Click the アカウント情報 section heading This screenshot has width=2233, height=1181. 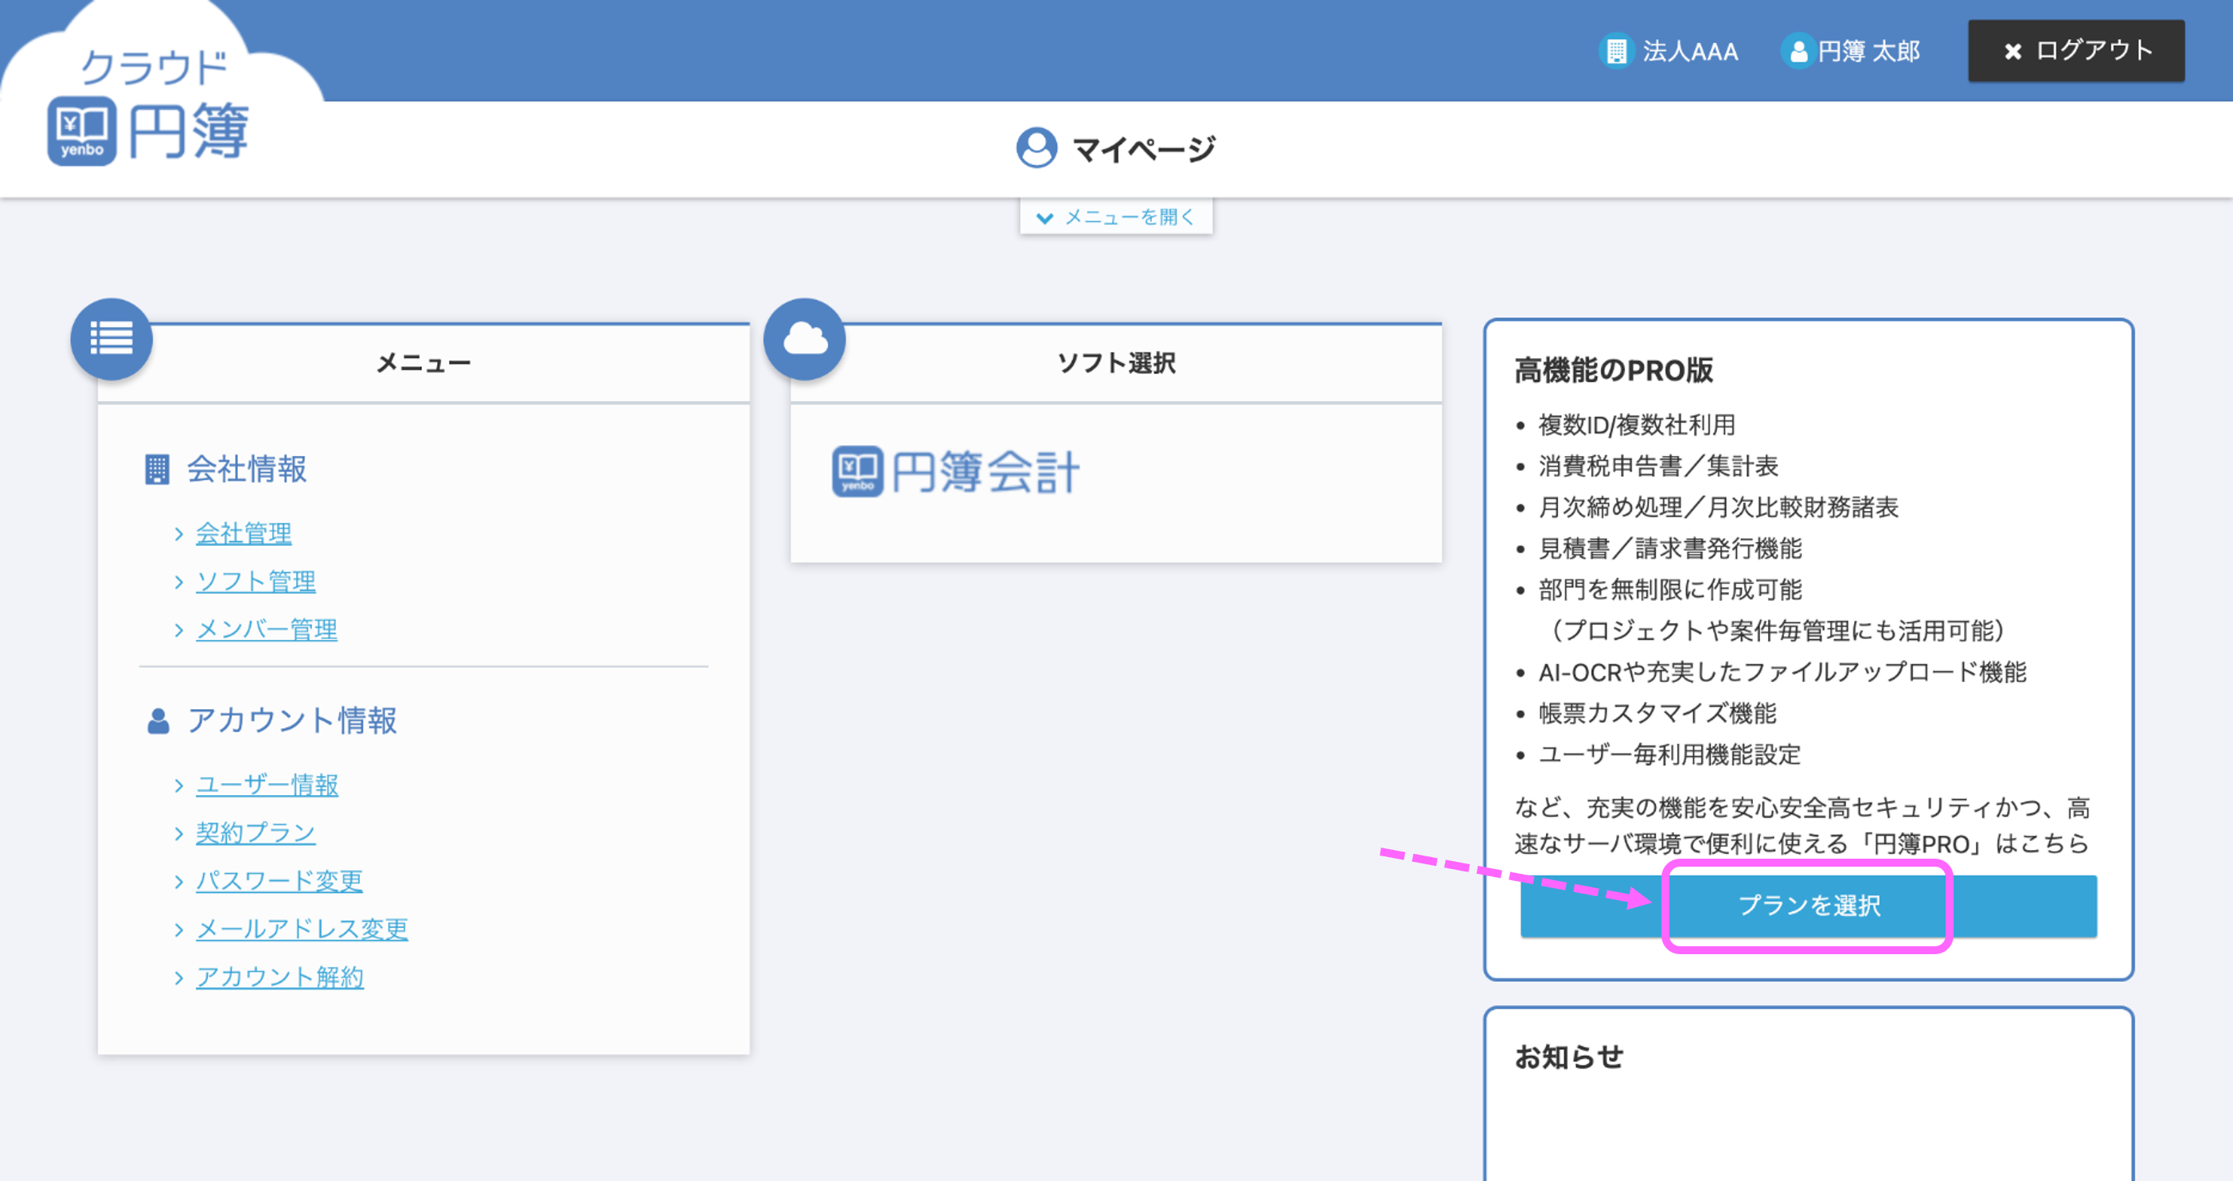292,721
